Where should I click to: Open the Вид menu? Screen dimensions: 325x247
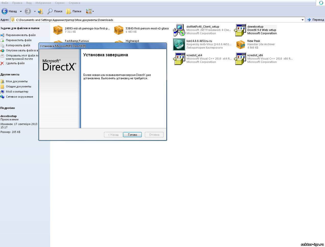pos(29,3)
